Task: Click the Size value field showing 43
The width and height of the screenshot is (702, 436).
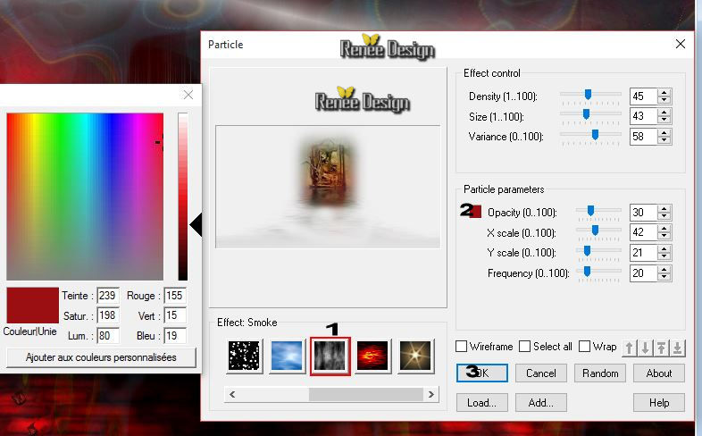Action: (x=643, y=116)
